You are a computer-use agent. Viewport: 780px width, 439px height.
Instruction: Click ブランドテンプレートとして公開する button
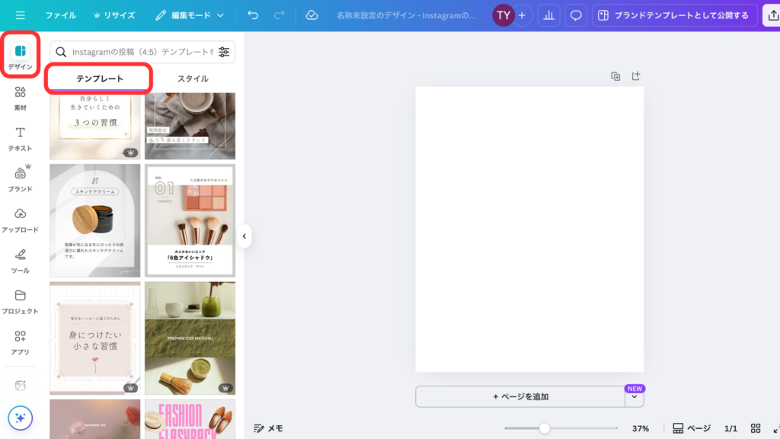(673, 15)
